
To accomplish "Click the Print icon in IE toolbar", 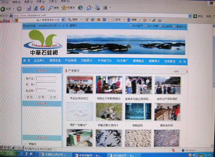I will tap(97, 8).
